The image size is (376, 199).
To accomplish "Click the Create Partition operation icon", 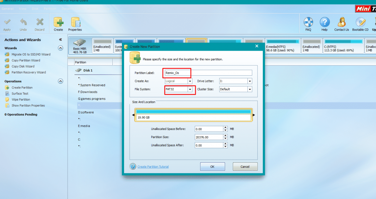I will [x=7, y=88].
